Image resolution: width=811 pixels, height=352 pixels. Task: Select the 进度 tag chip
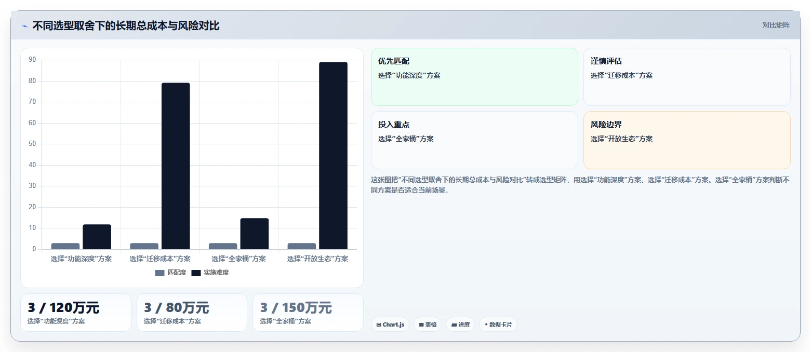[x=460, y=324]
